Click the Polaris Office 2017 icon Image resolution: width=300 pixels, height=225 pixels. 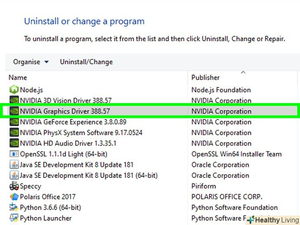pos(14,197)
